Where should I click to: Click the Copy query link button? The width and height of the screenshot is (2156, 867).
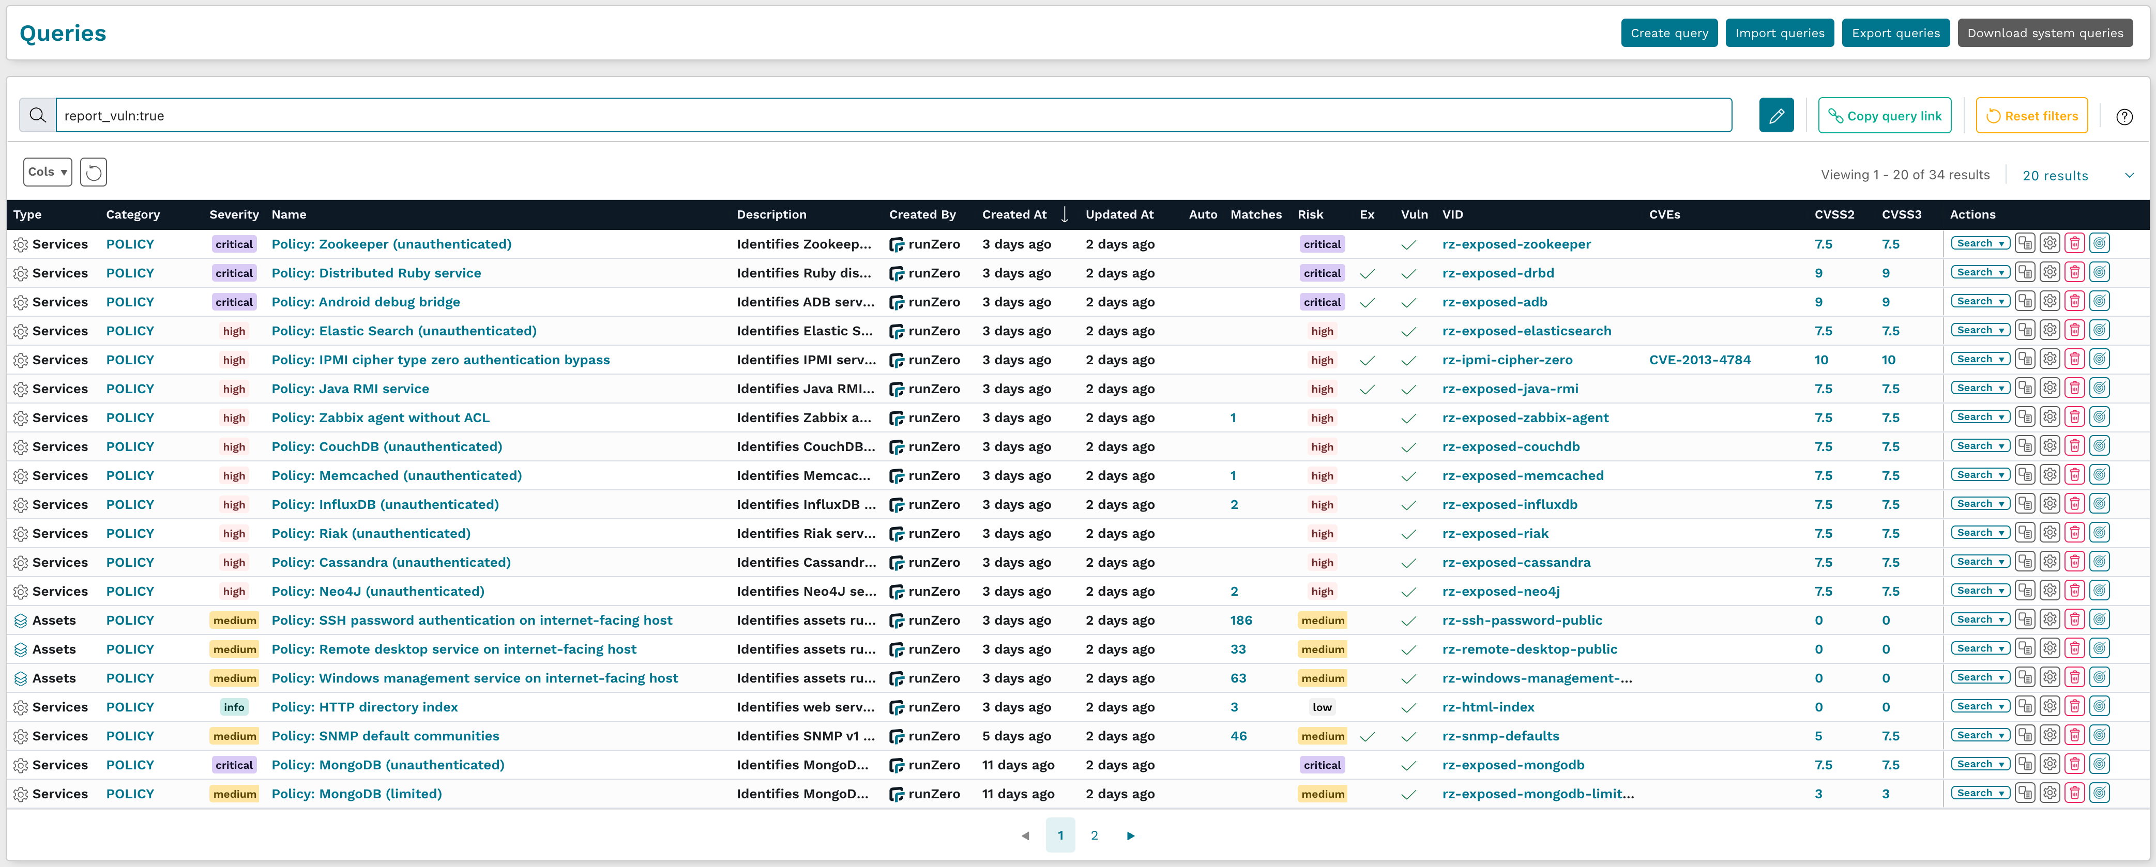[x=1884, y=115]
